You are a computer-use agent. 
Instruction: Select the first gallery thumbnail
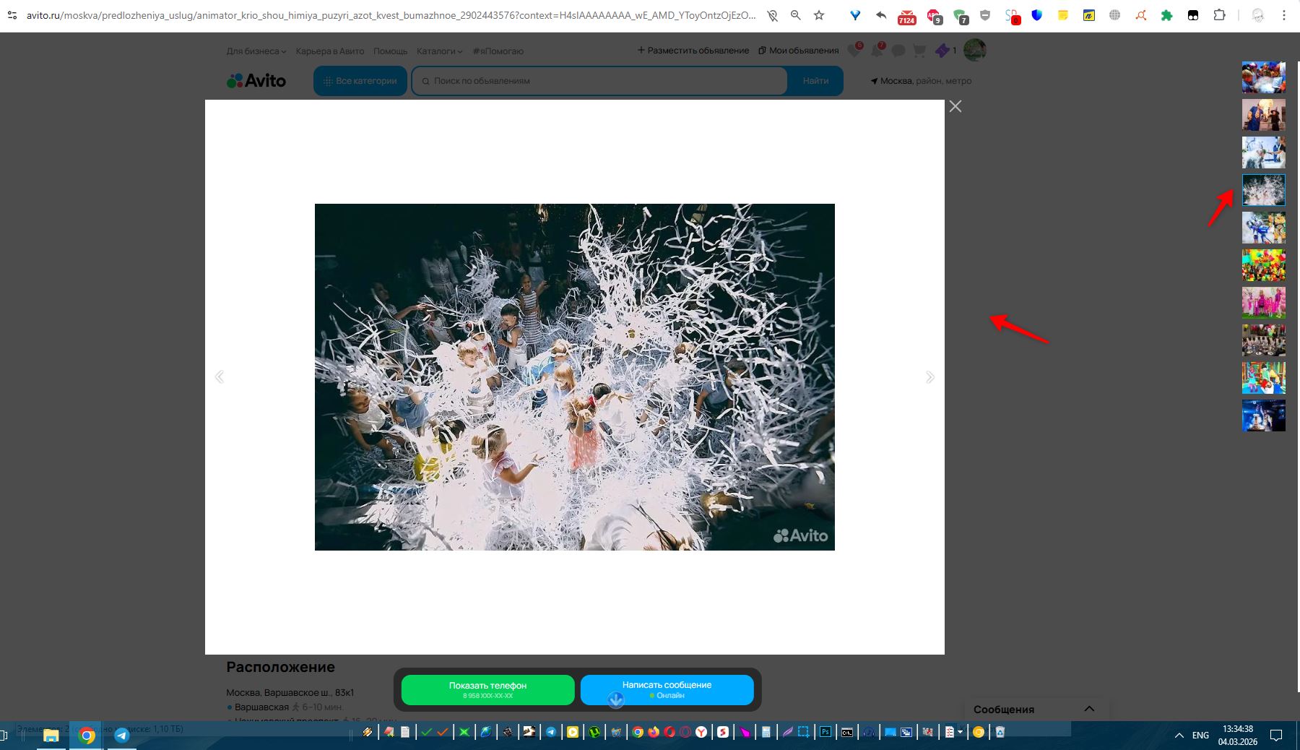point(1263,77)
